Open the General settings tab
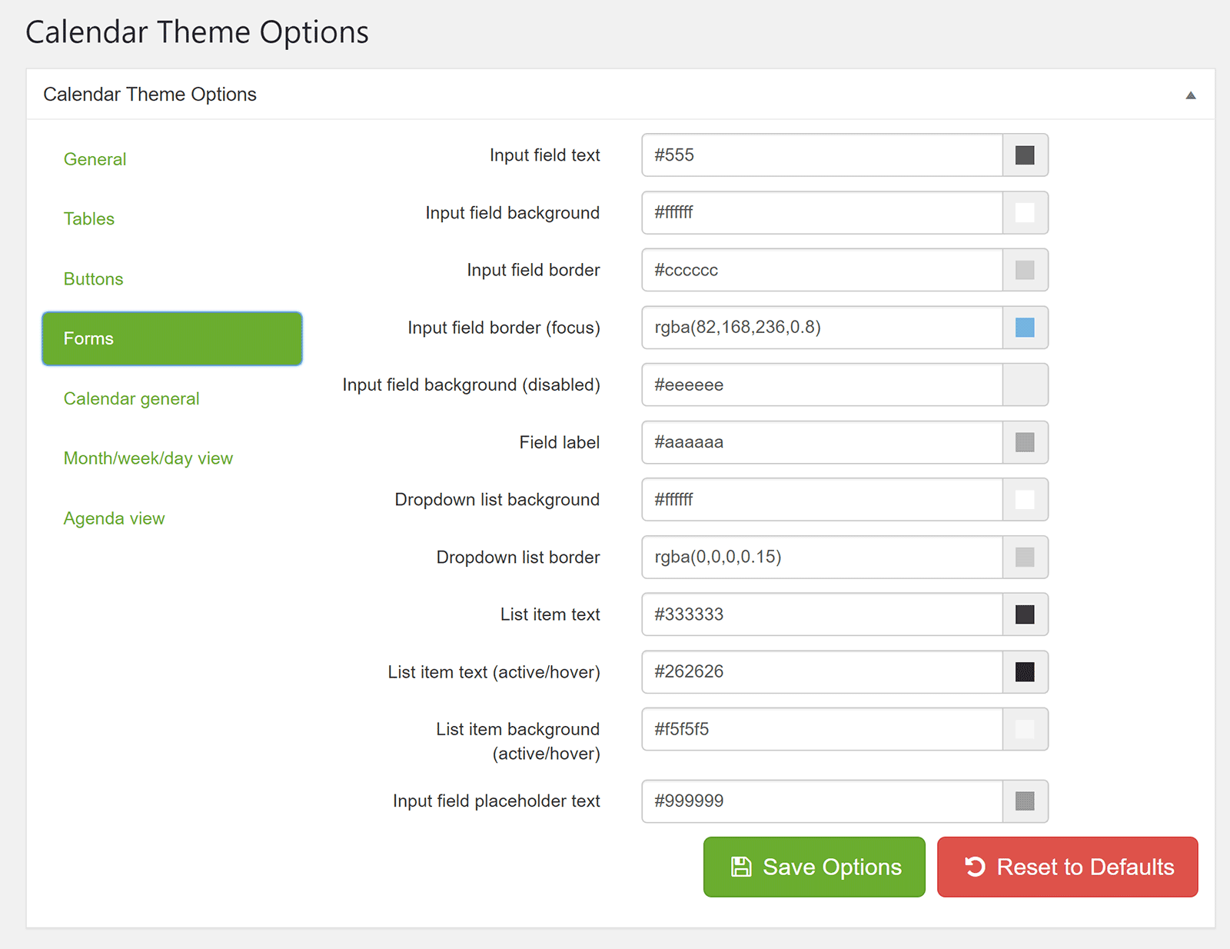 (x=95, y=159)
